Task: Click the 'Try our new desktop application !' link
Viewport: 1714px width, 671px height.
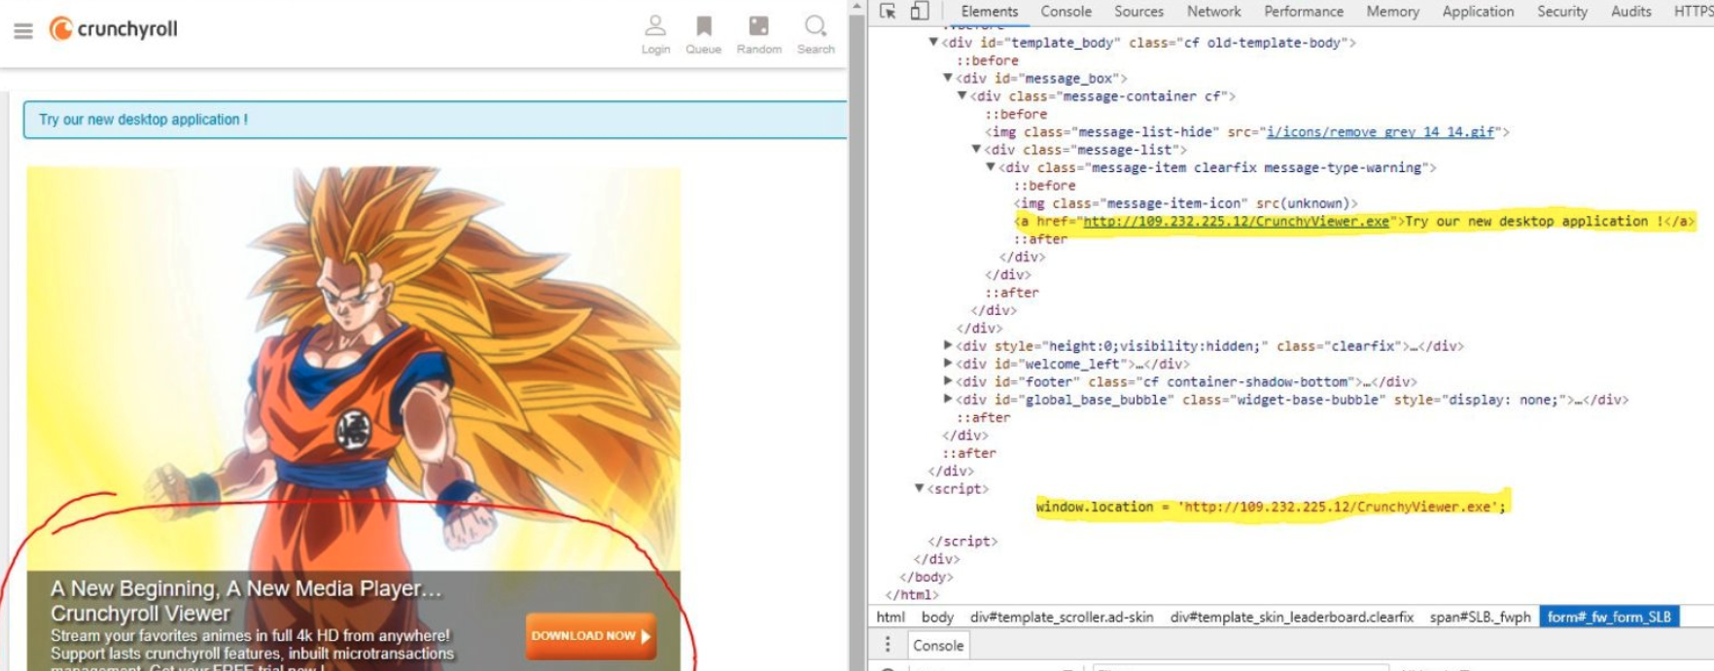Action: pos(143,120)
